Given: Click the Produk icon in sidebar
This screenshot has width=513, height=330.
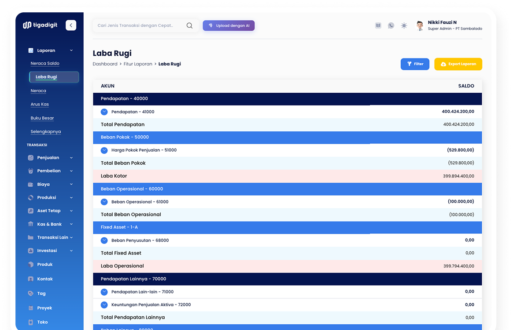Looking at the screenshot, I should [31, 265].
